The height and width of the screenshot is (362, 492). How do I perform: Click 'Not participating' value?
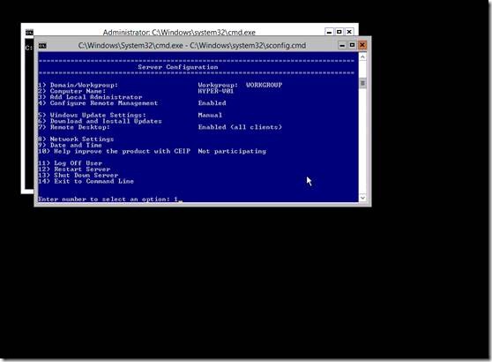(232, 151)
